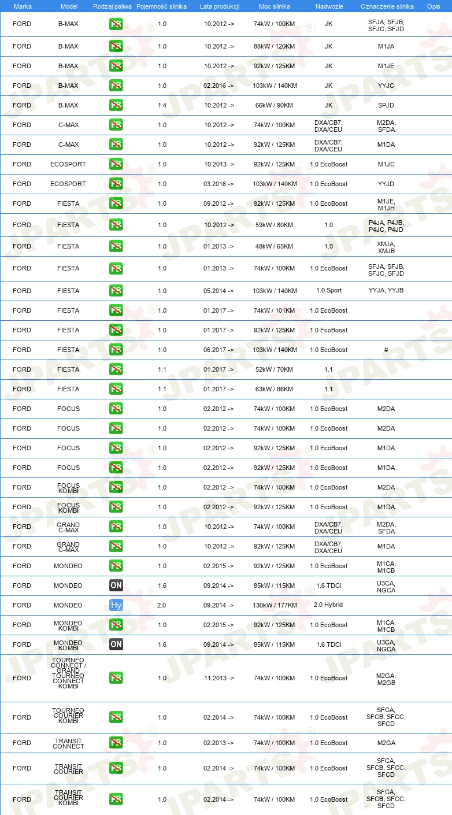Screen dimensions: 452x815
Task: Click the YYJC engine code cell
Action: (386, 86)
